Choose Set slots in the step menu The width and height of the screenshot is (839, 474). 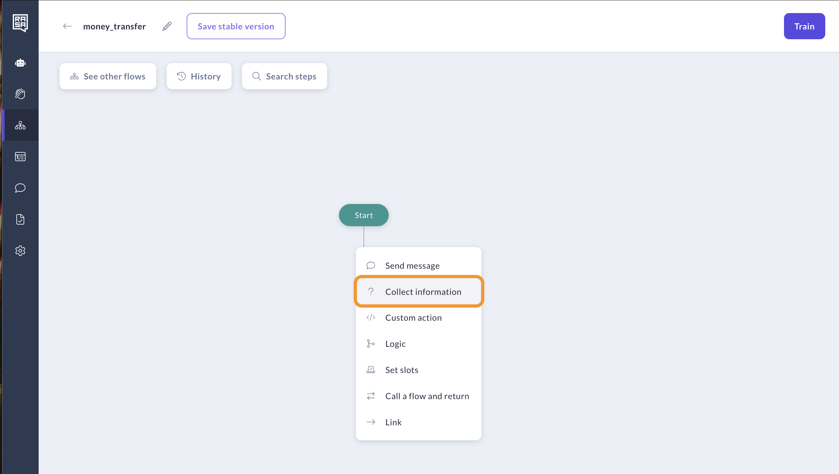click(x=401, y=370)
